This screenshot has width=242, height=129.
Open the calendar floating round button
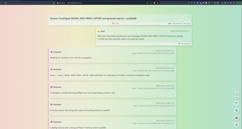coord(236,103)
